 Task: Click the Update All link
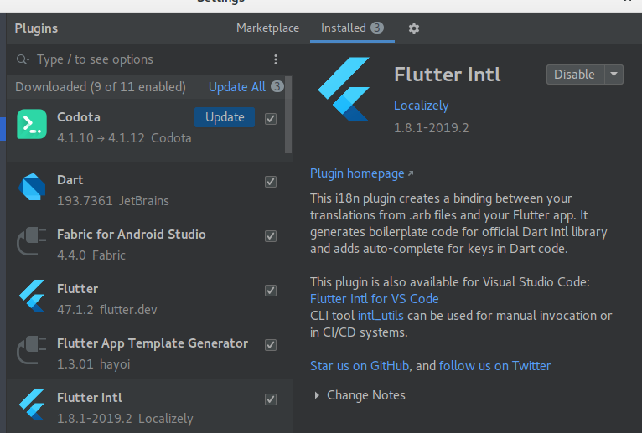[236, 87]
